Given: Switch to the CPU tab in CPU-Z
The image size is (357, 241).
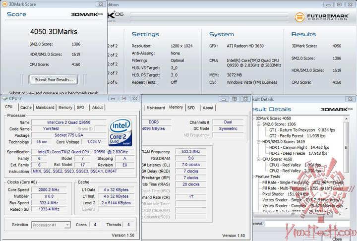Looking at the screenshot, I should 8,107.
